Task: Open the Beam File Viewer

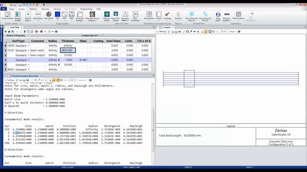Action: (116, 16)
